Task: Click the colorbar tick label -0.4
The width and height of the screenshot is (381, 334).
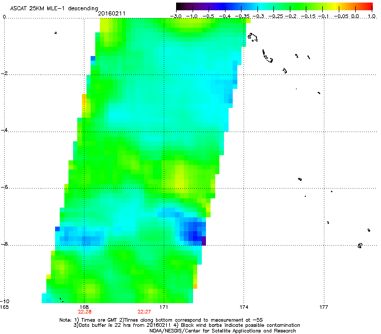Action: pyautogui.click(x=225, y=16)
